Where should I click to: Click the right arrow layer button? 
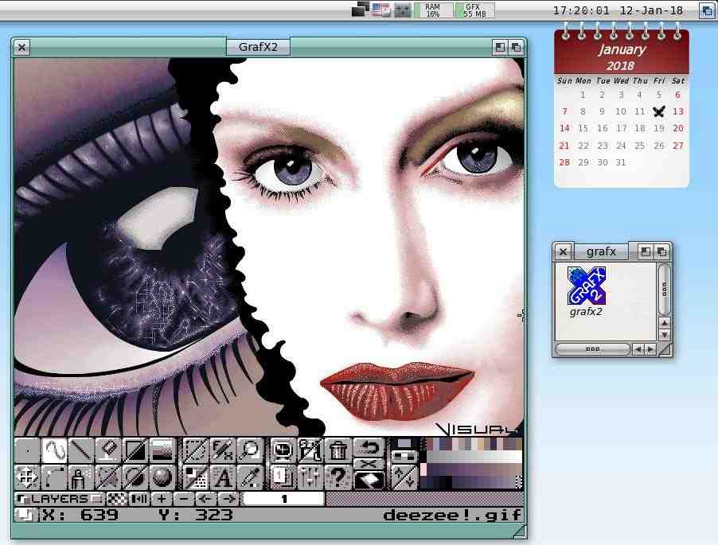pos(228,499)
